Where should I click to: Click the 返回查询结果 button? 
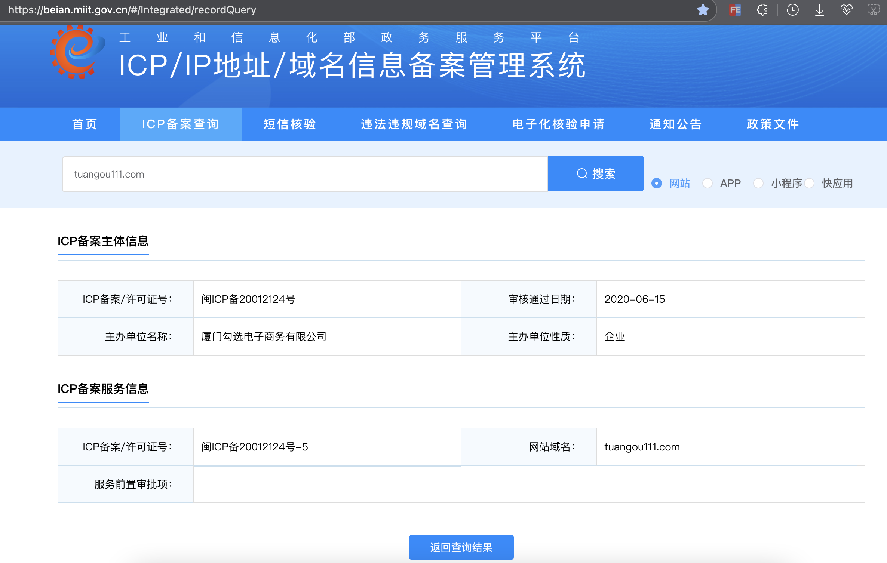click(x=461, y=547)
